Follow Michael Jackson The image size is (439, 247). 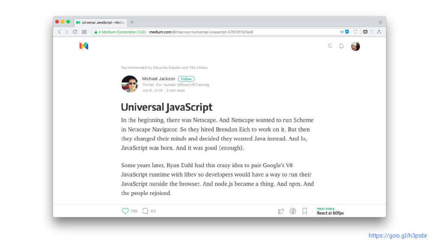[186, 79]
